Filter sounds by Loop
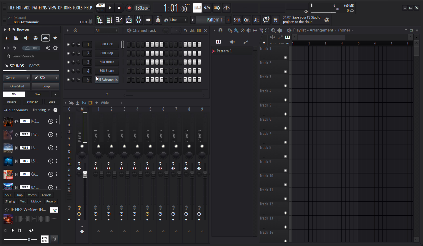423x246 pixels. [x=46, y=86]
